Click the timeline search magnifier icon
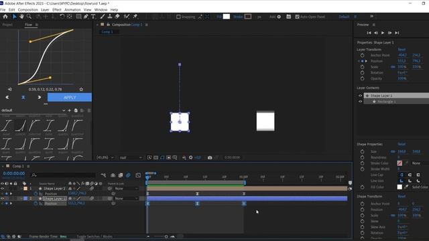The height and width of the screenshot is (241, 429). click(34, 175)
